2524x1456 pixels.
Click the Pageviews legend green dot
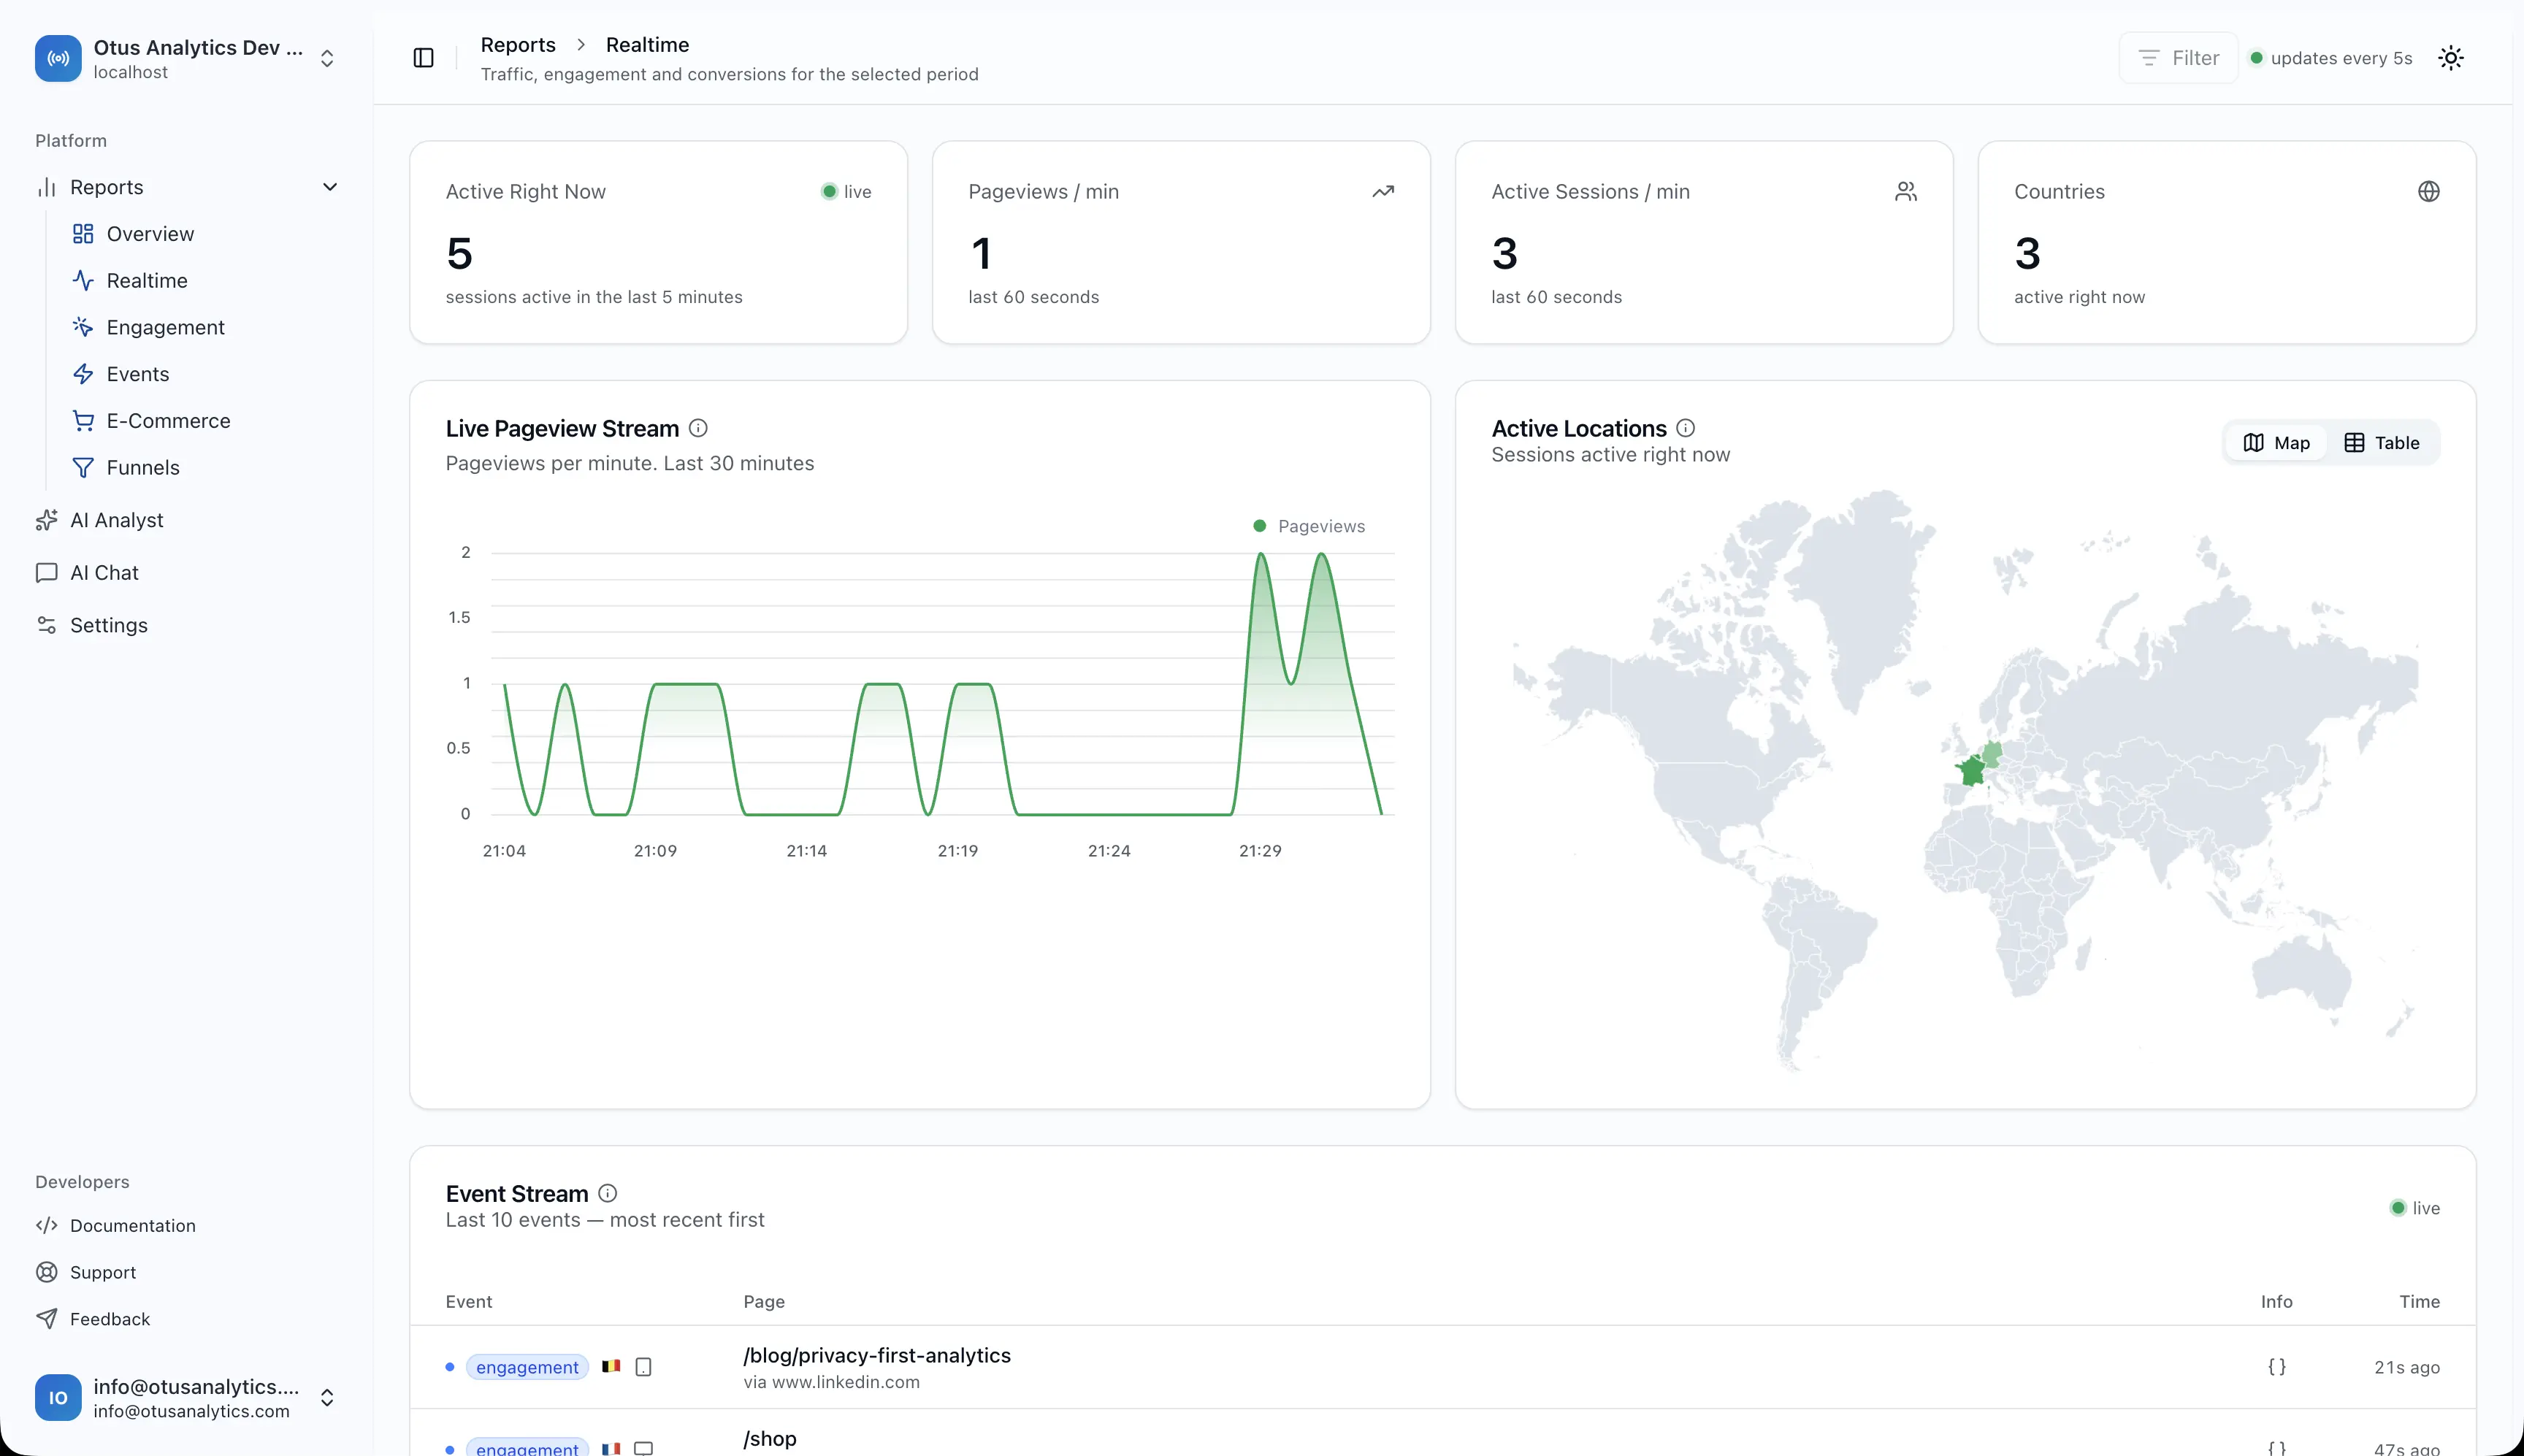[x=1260, y=526]
